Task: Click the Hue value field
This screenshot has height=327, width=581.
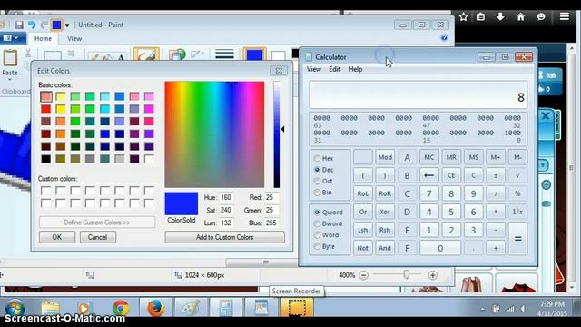Action: coord(226,198)
